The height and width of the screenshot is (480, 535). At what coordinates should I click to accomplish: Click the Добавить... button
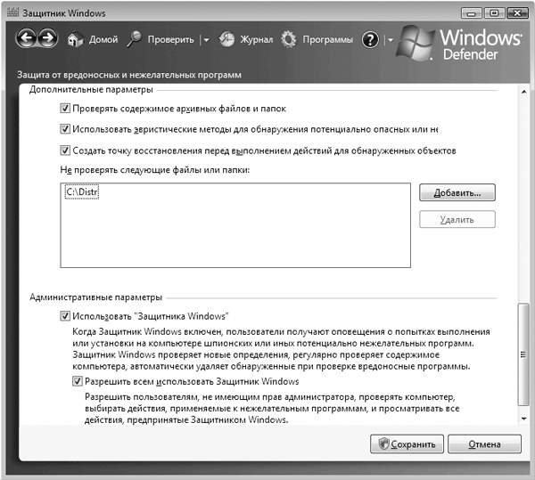[x=457, y=192]
